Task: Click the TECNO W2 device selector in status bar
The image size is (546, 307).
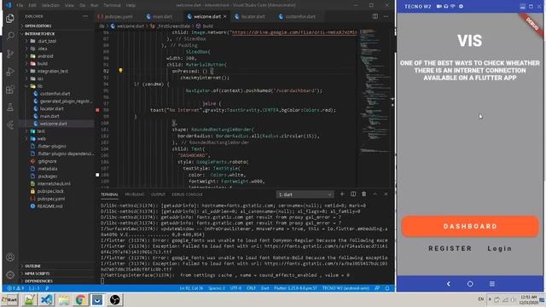Action: [x=346, y=288]
